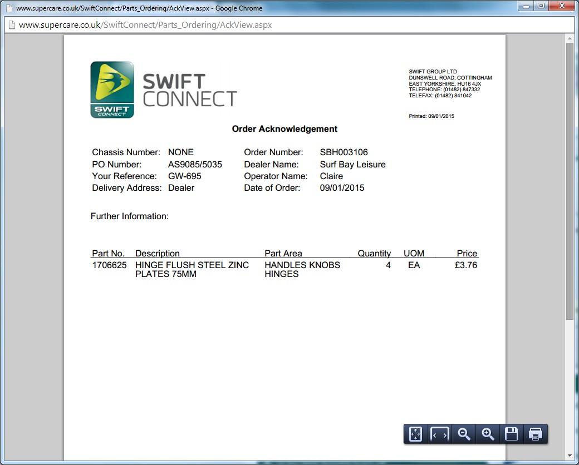This screenshot has width=579, height=465.
Task: Close the Chrome popup window
Action: [562, 6]
